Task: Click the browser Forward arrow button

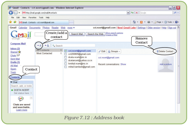Action: pyautogui.click(x=16, y=13)
